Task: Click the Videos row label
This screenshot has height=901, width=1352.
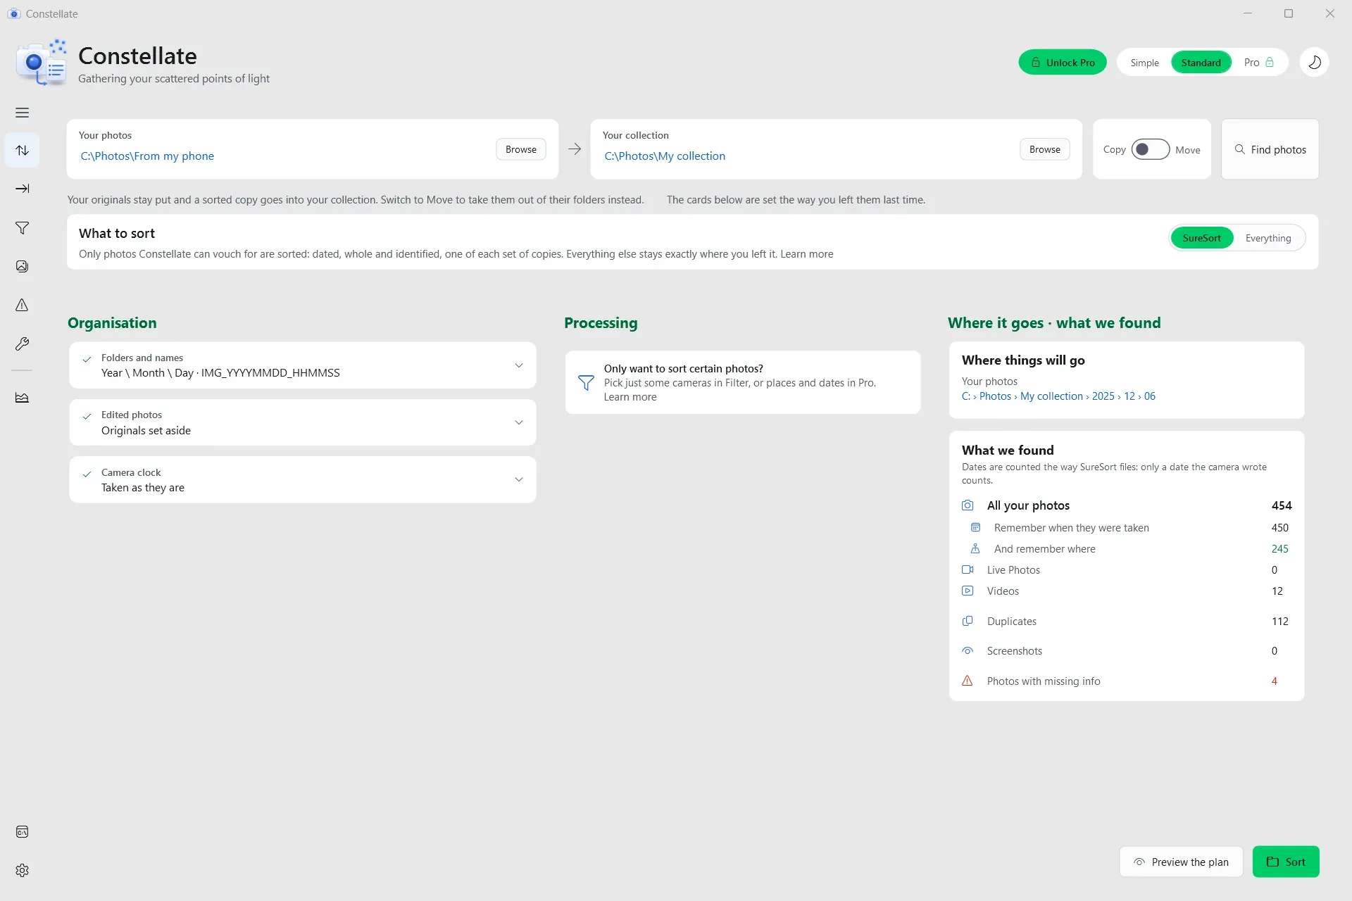Action: (x=1003, y=591)
